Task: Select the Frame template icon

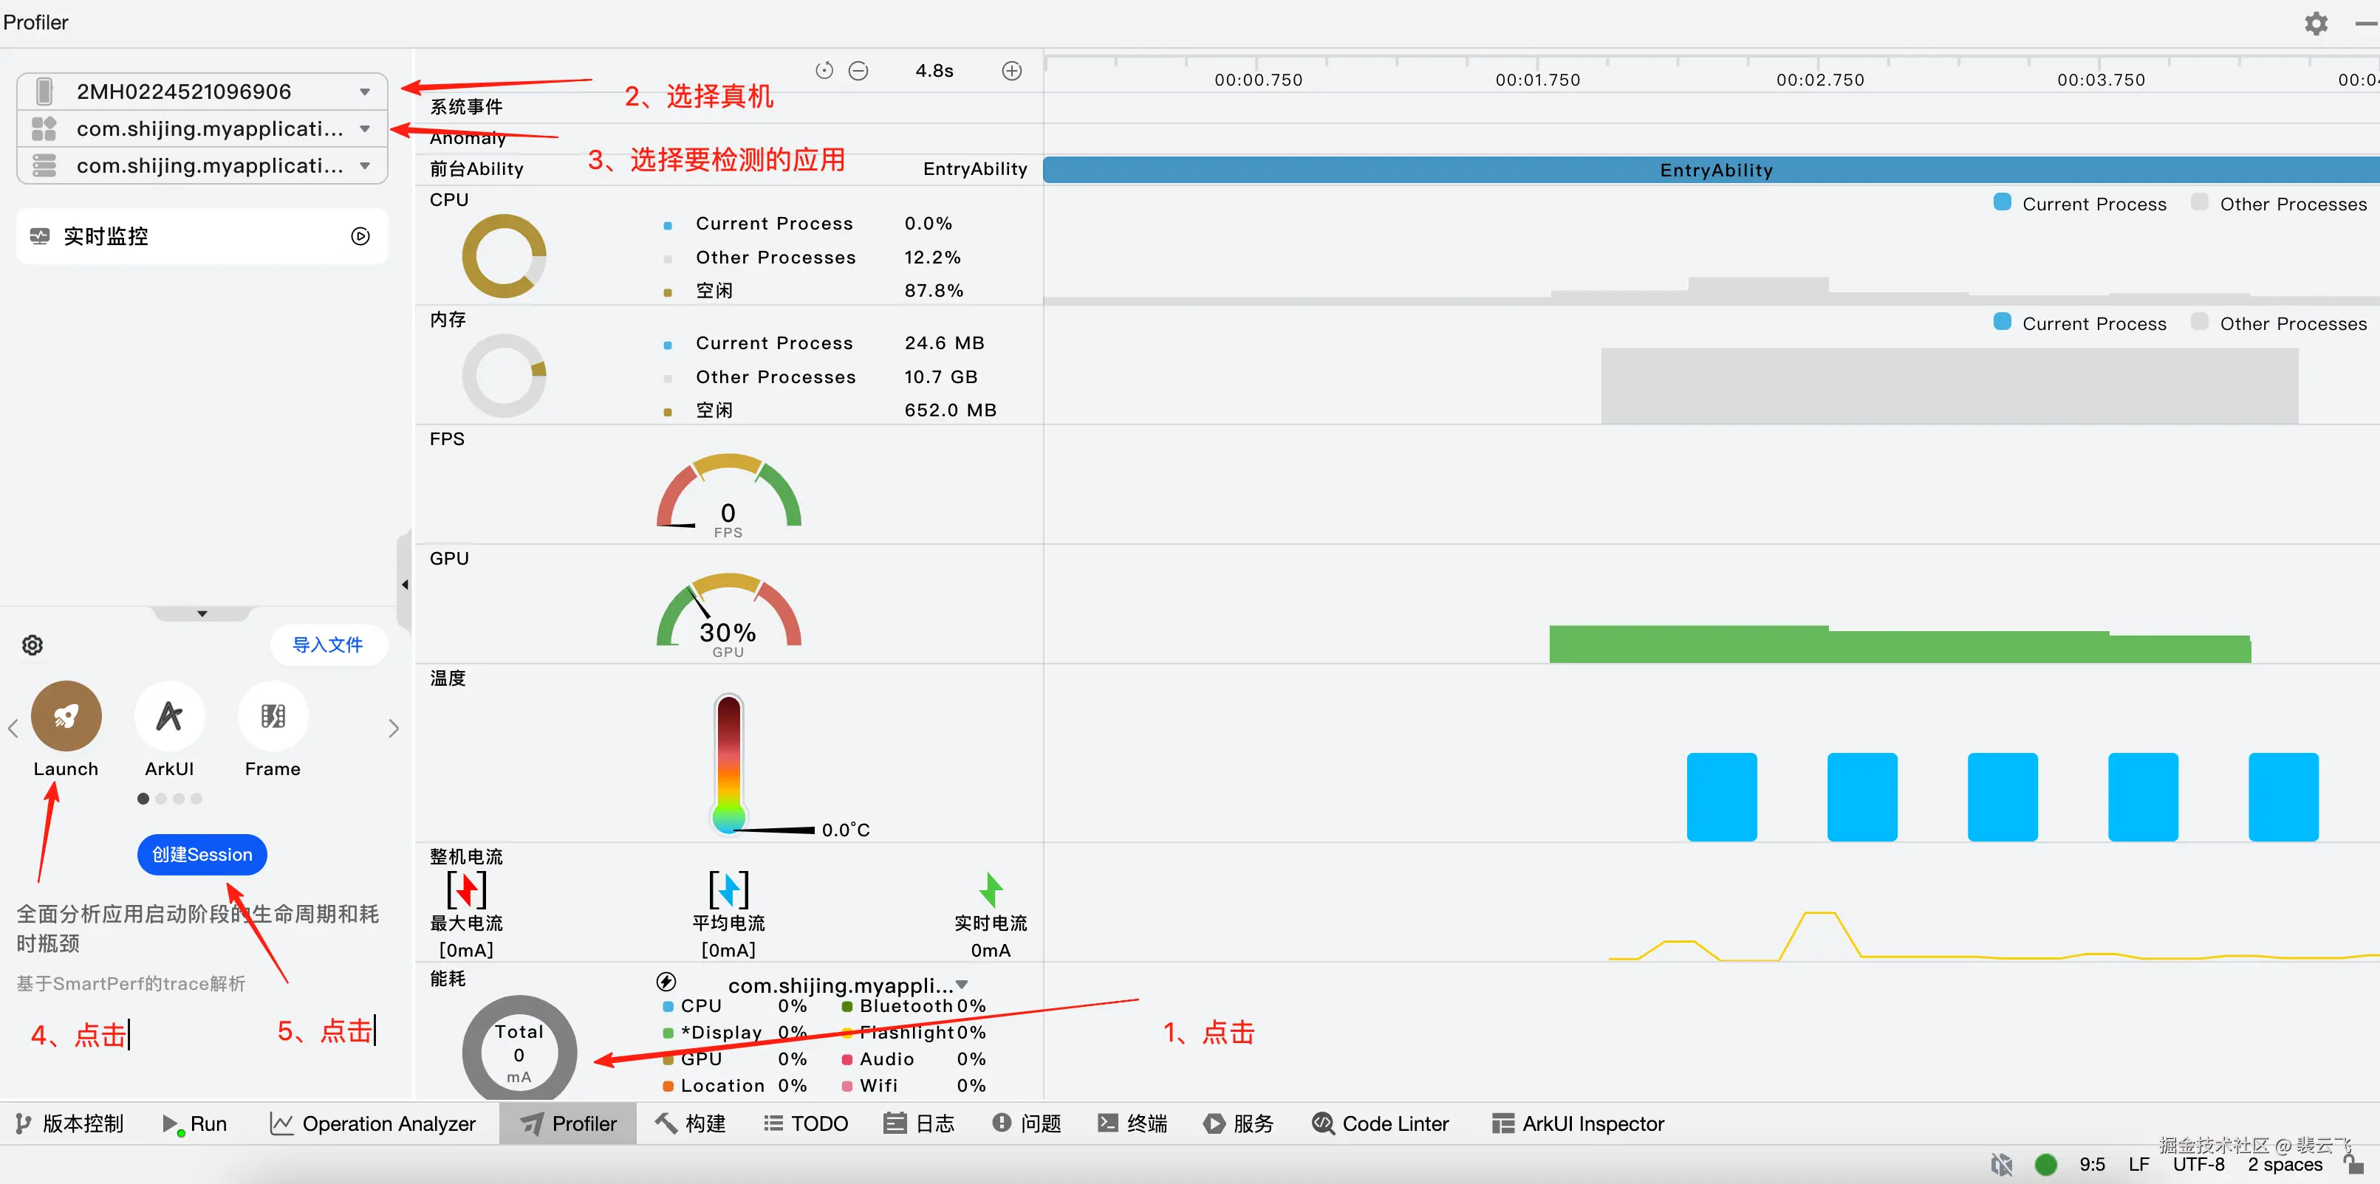Action: click(x=273, y=716)
